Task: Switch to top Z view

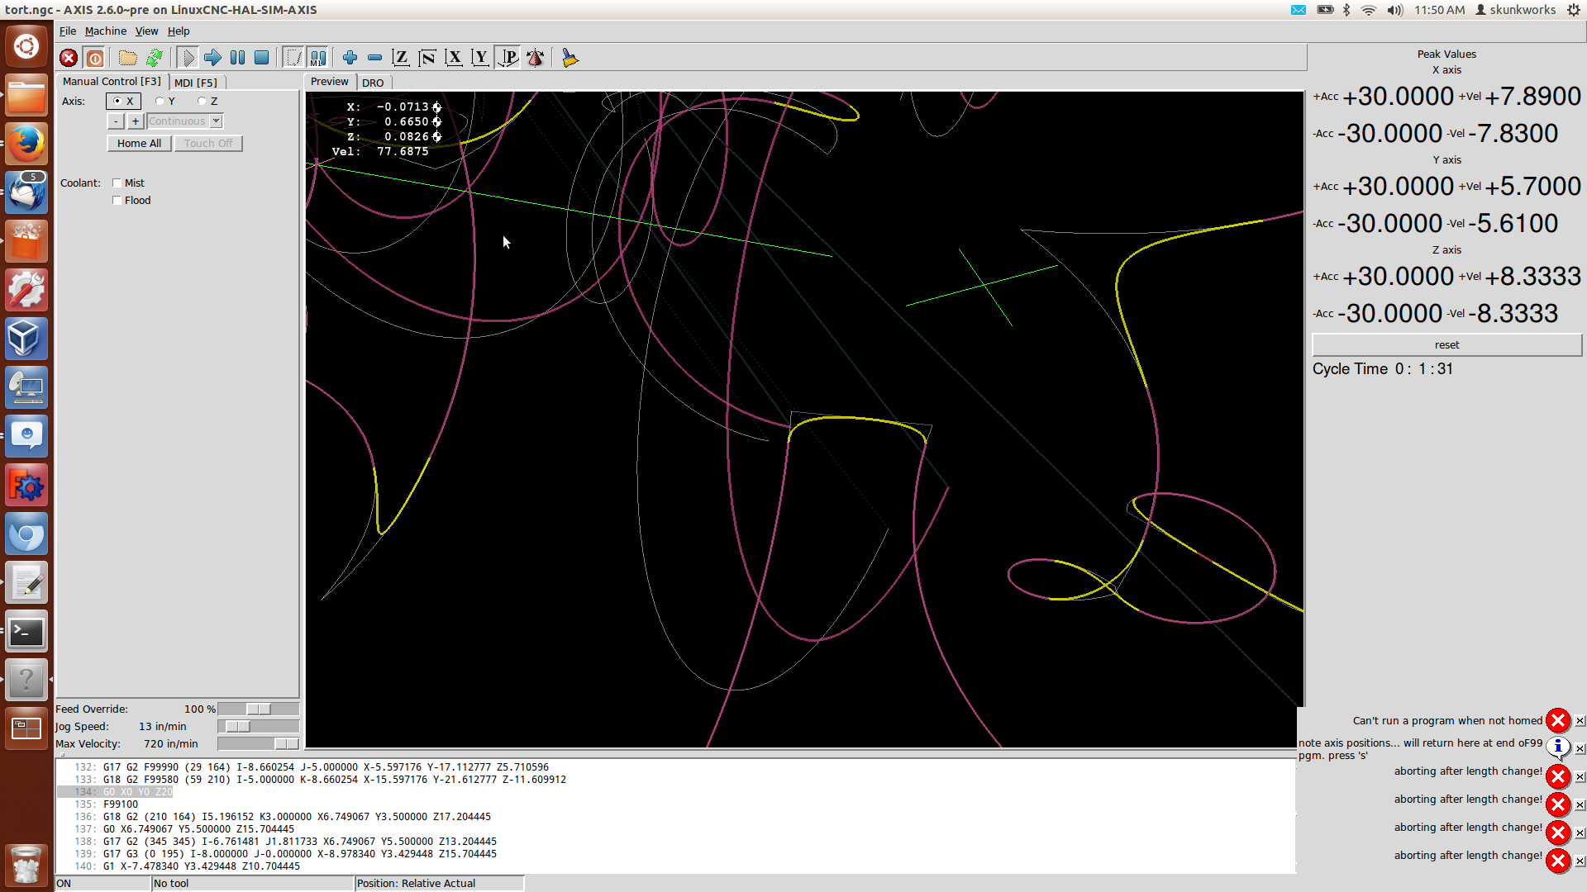Action: tap(401, 58)
